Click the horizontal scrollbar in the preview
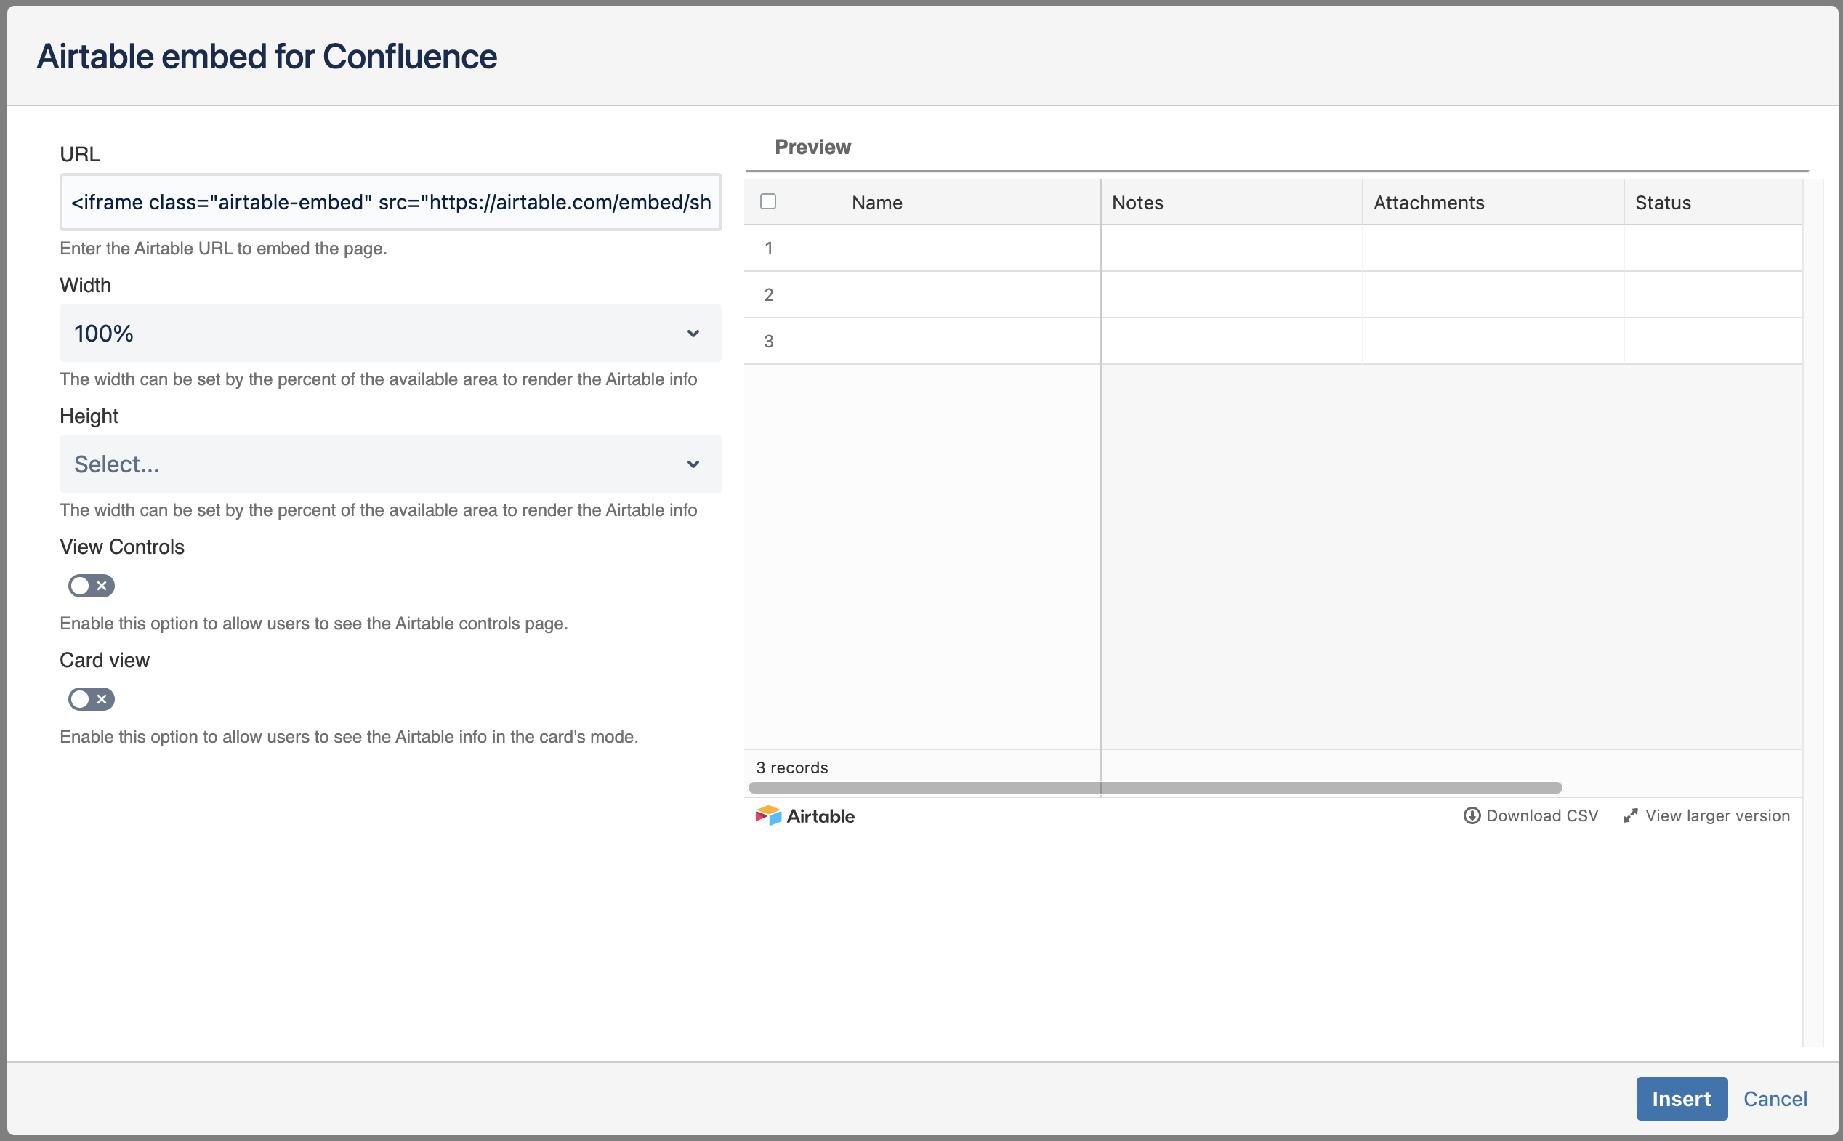Screen dimensions: 1843x1141 (1154, 788)
